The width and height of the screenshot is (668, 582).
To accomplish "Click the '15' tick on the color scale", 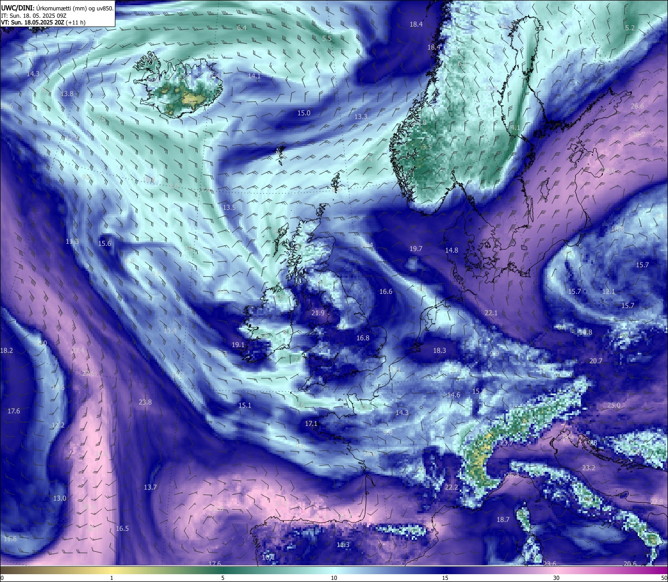I will [445, 578].
